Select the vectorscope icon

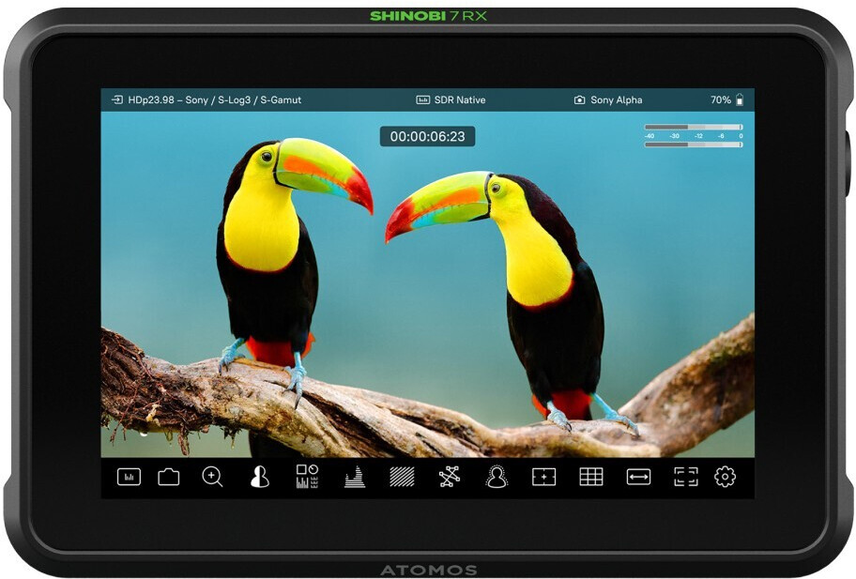pyautogui.click(x=449, y=477)
